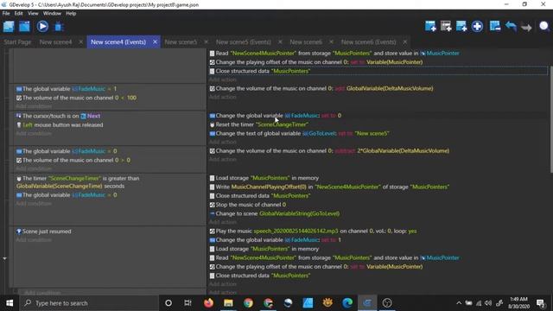Select action 'Write MusicChannelPlayingOffset(0)' to storage
Viewport: 553px width, 311px height.
[329, 187]
